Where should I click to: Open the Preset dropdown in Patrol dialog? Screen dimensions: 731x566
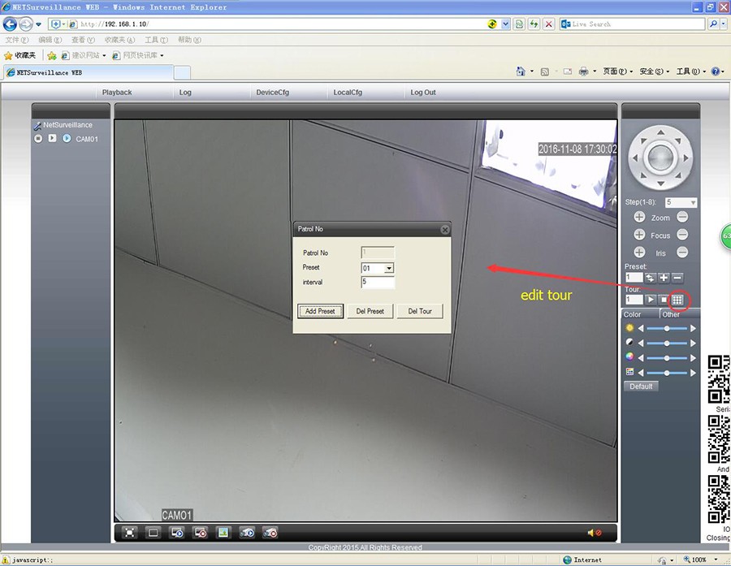tap(389, 268)
